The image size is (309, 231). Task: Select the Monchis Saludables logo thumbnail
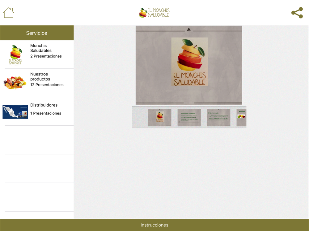pyautogui.click(x=15, y=55)
